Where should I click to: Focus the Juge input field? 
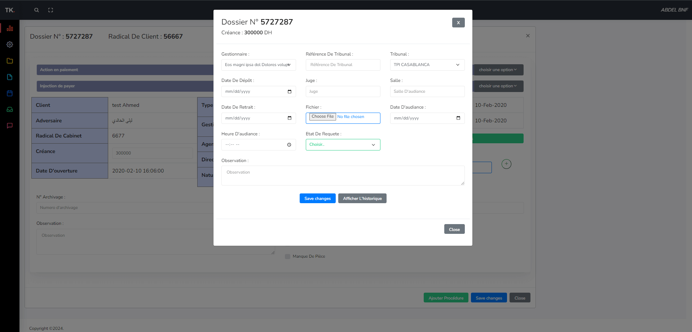coord(343,92)
